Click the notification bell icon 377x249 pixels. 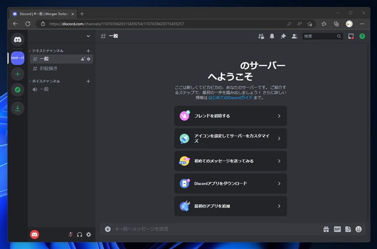coord(272,36)
